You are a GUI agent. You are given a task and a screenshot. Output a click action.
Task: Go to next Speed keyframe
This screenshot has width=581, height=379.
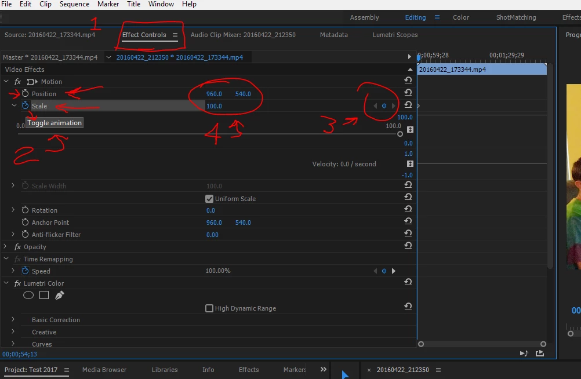pos(393,271)
